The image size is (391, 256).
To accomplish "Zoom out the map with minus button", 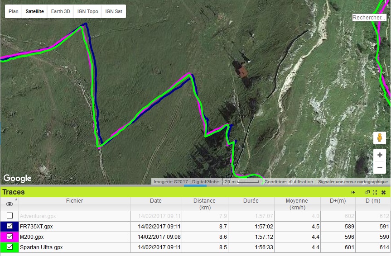I will [380, 168].
